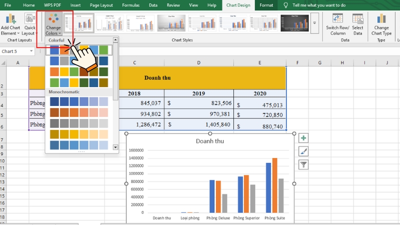The image size is (400, 225).
Task: Open the Format tab
Action: click(x=266, y=5)
